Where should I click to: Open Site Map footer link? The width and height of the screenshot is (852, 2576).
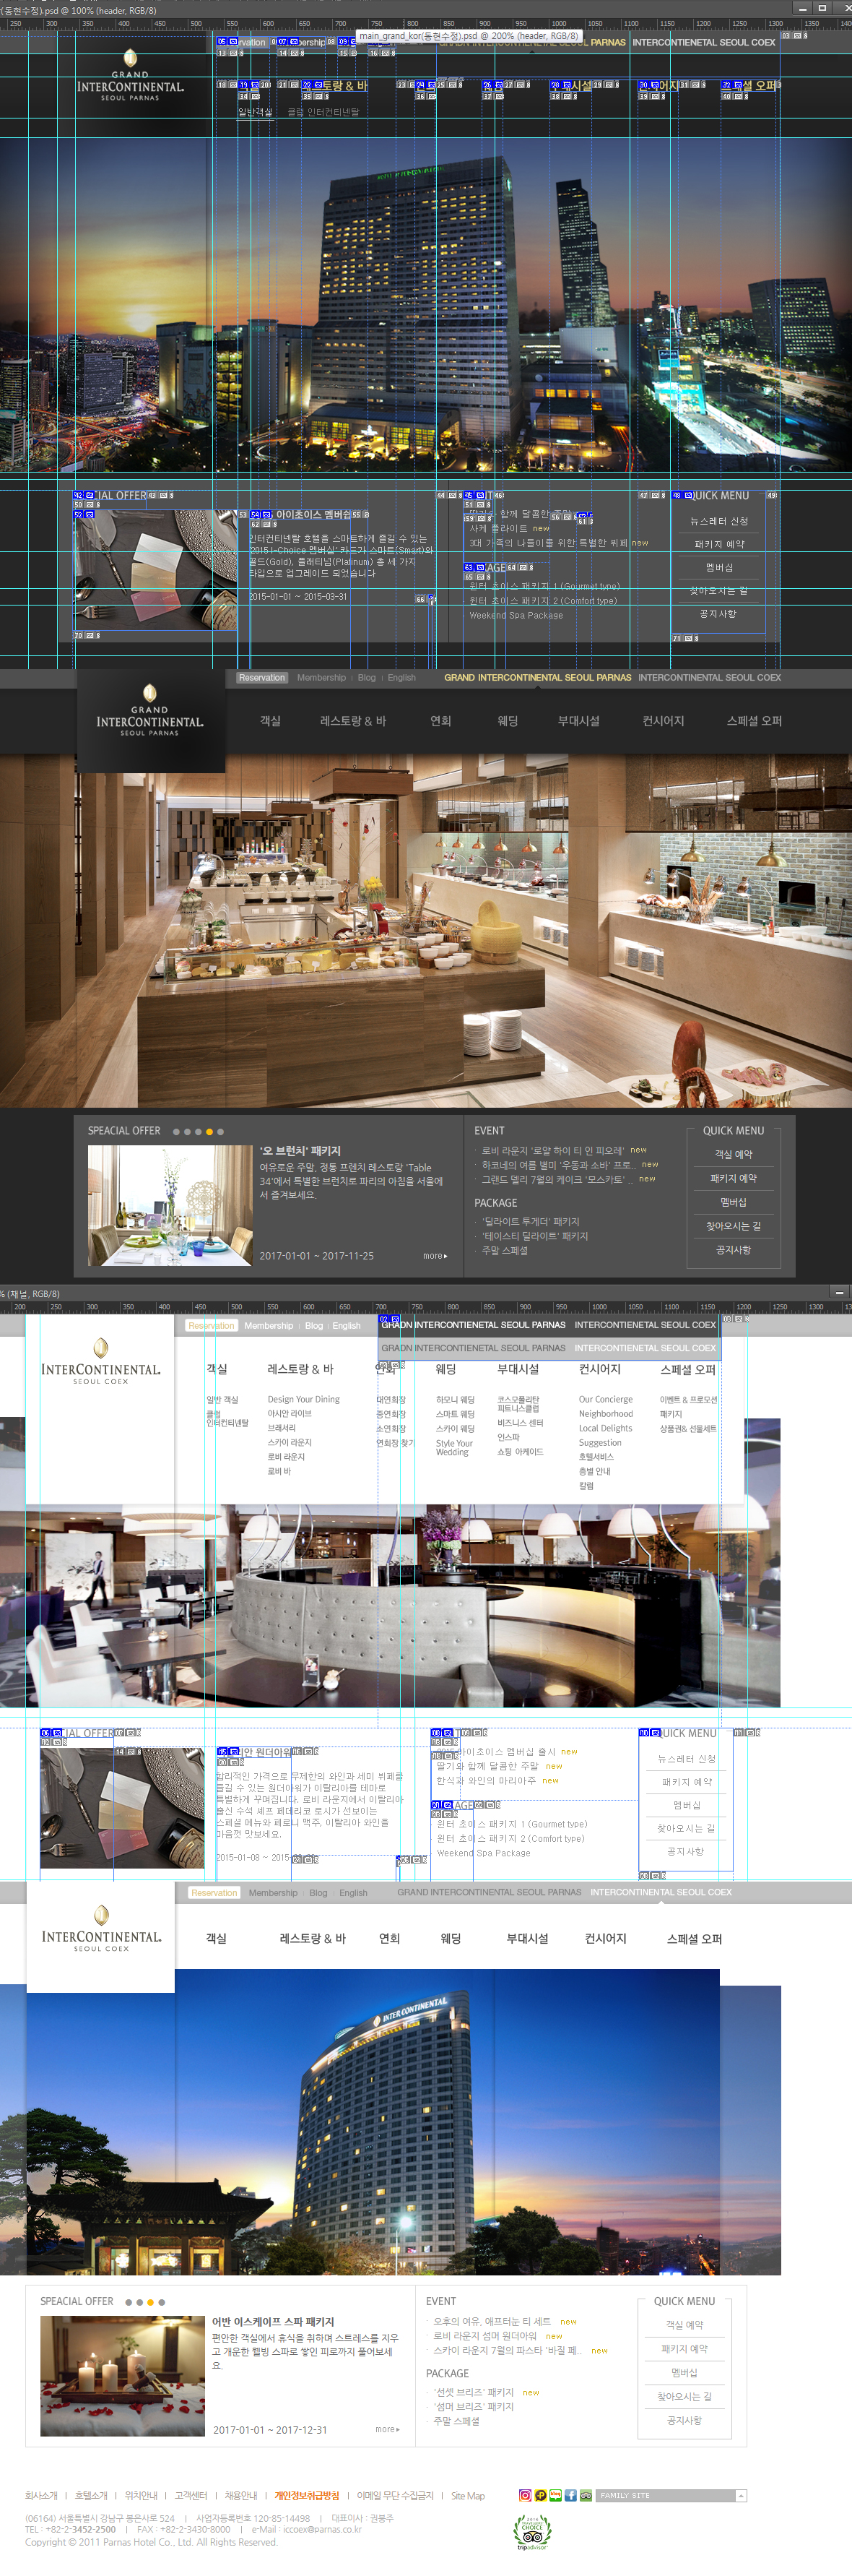pos(467,2495)
